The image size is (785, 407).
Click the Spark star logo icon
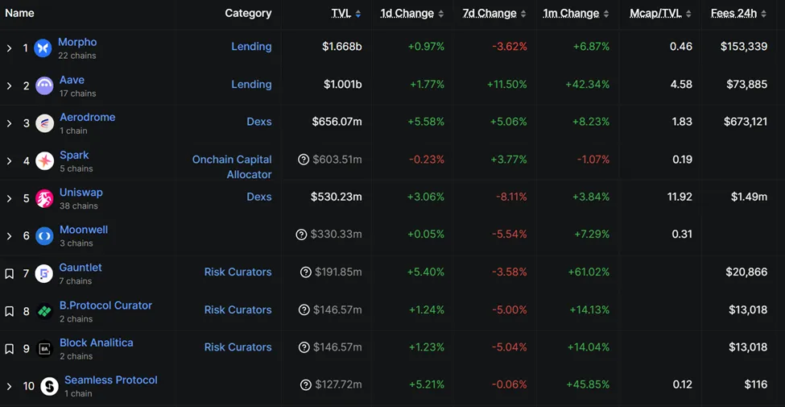coord(44,161)
